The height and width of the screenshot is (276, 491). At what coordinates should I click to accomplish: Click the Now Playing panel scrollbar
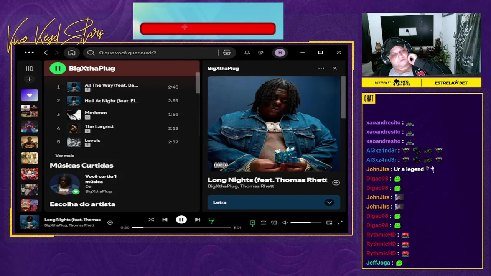(x=343, y=98)
